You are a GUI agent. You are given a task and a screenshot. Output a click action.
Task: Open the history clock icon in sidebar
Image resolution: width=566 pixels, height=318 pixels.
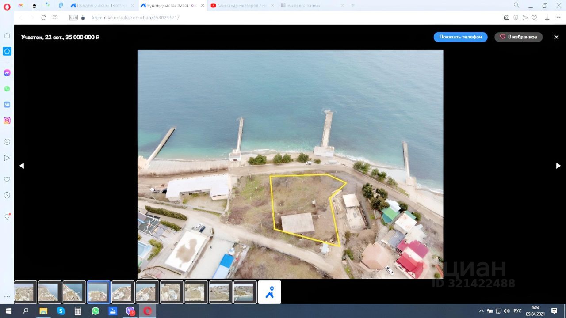[x=7, y=195]
